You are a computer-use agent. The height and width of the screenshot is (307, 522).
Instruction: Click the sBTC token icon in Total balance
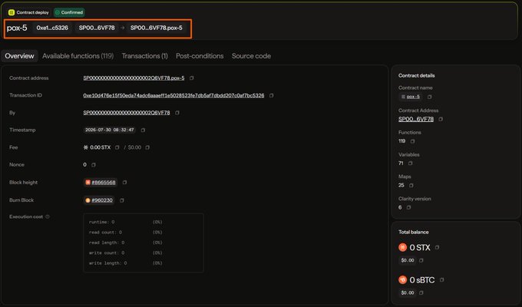[x=403, y=280]
